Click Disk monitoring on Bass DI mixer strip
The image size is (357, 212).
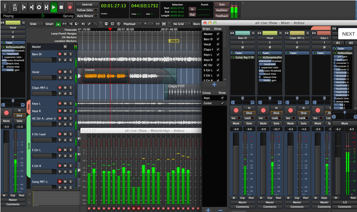click(249, 113)
